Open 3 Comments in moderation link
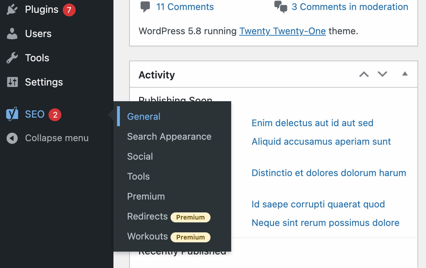Viewport: 426px width, 268px height. pos(350,7)
